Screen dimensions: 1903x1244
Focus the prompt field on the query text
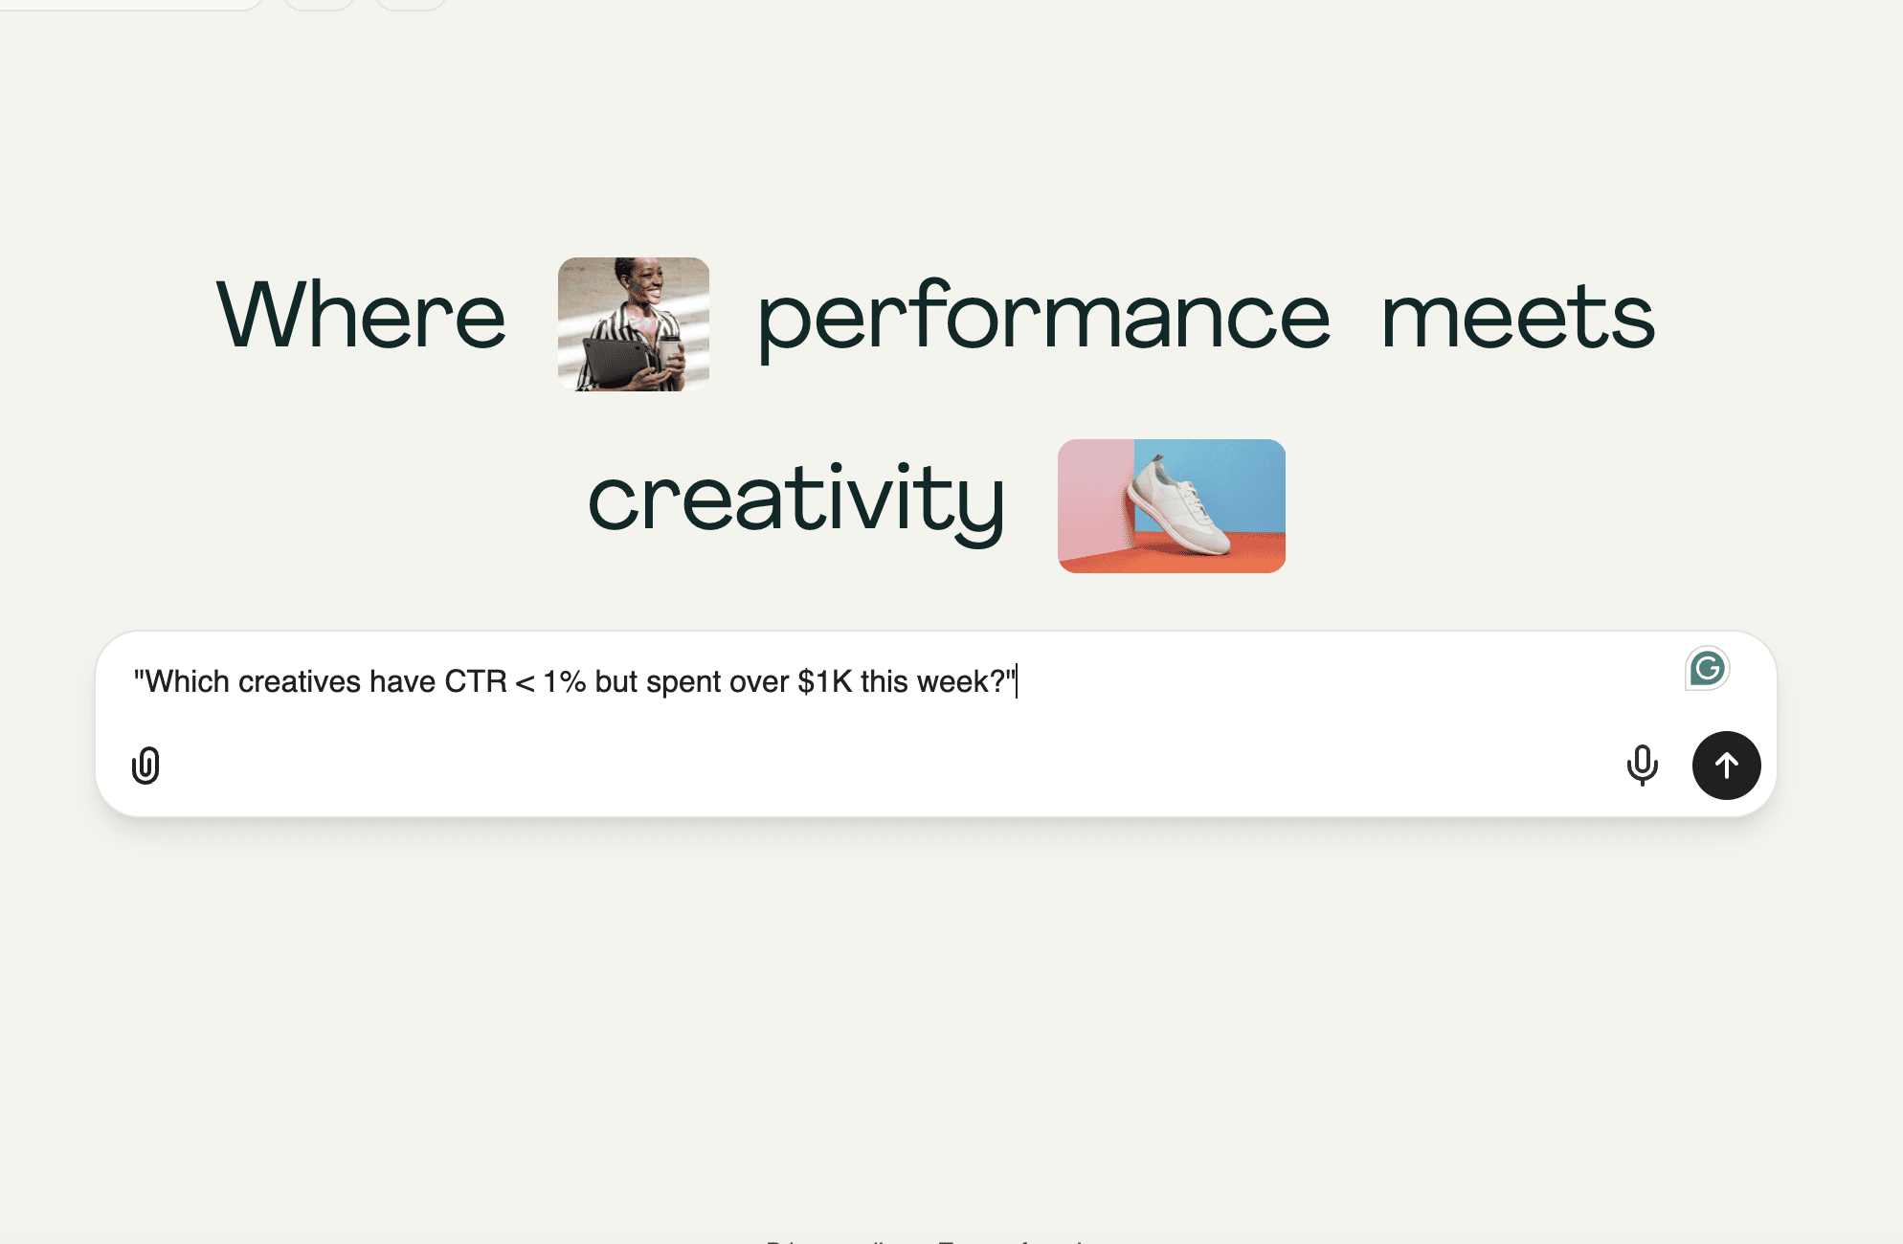click(574, 682)
